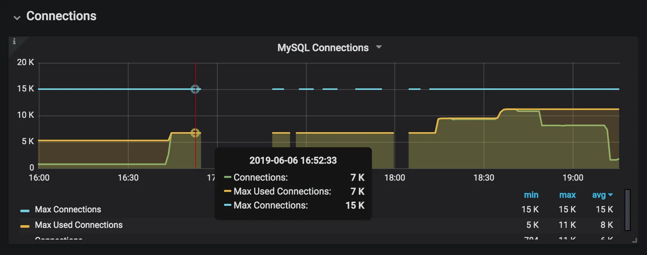Click the panel resize handle corner

click(635, 241)
